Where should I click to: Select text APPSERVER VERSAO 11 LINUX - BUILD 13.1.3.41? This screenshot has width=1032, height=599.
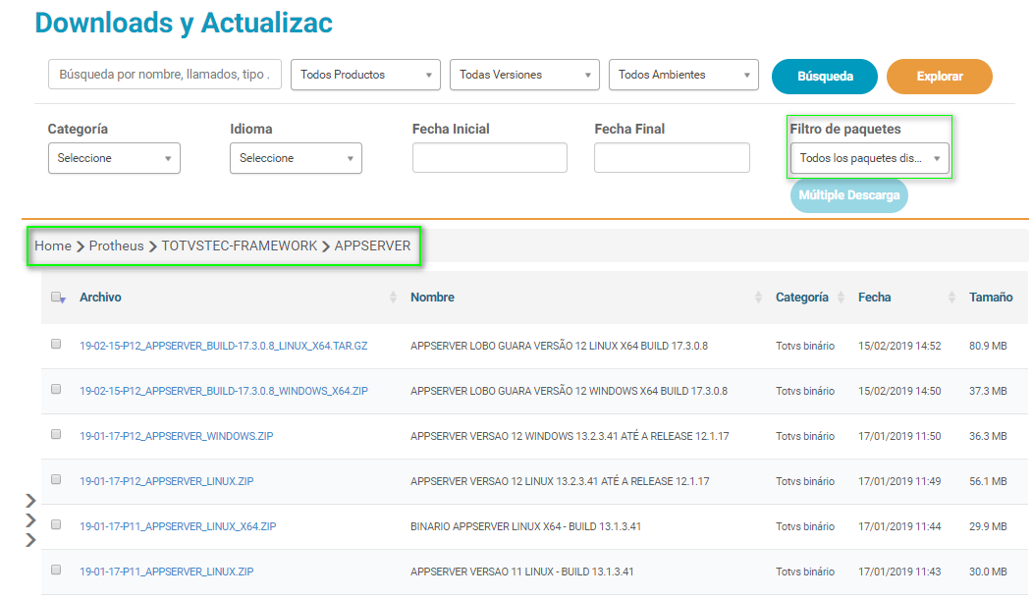(x=522, y=572)
